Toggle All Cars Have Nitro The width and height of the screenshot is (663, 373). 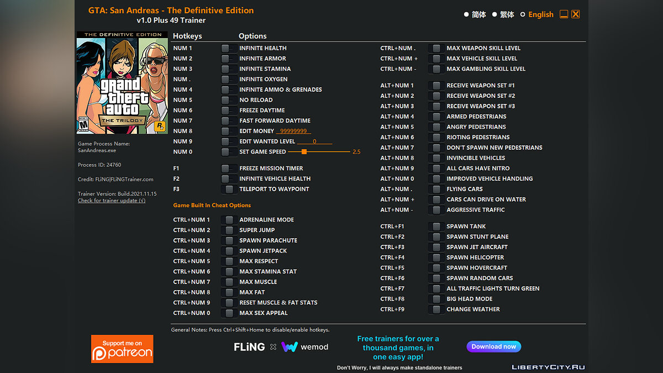[x=436, y=169]
